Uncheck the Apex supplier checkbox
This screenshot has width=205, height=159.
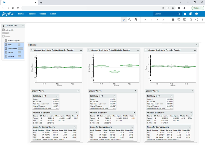pyautogui.click(x=6, y=44)
